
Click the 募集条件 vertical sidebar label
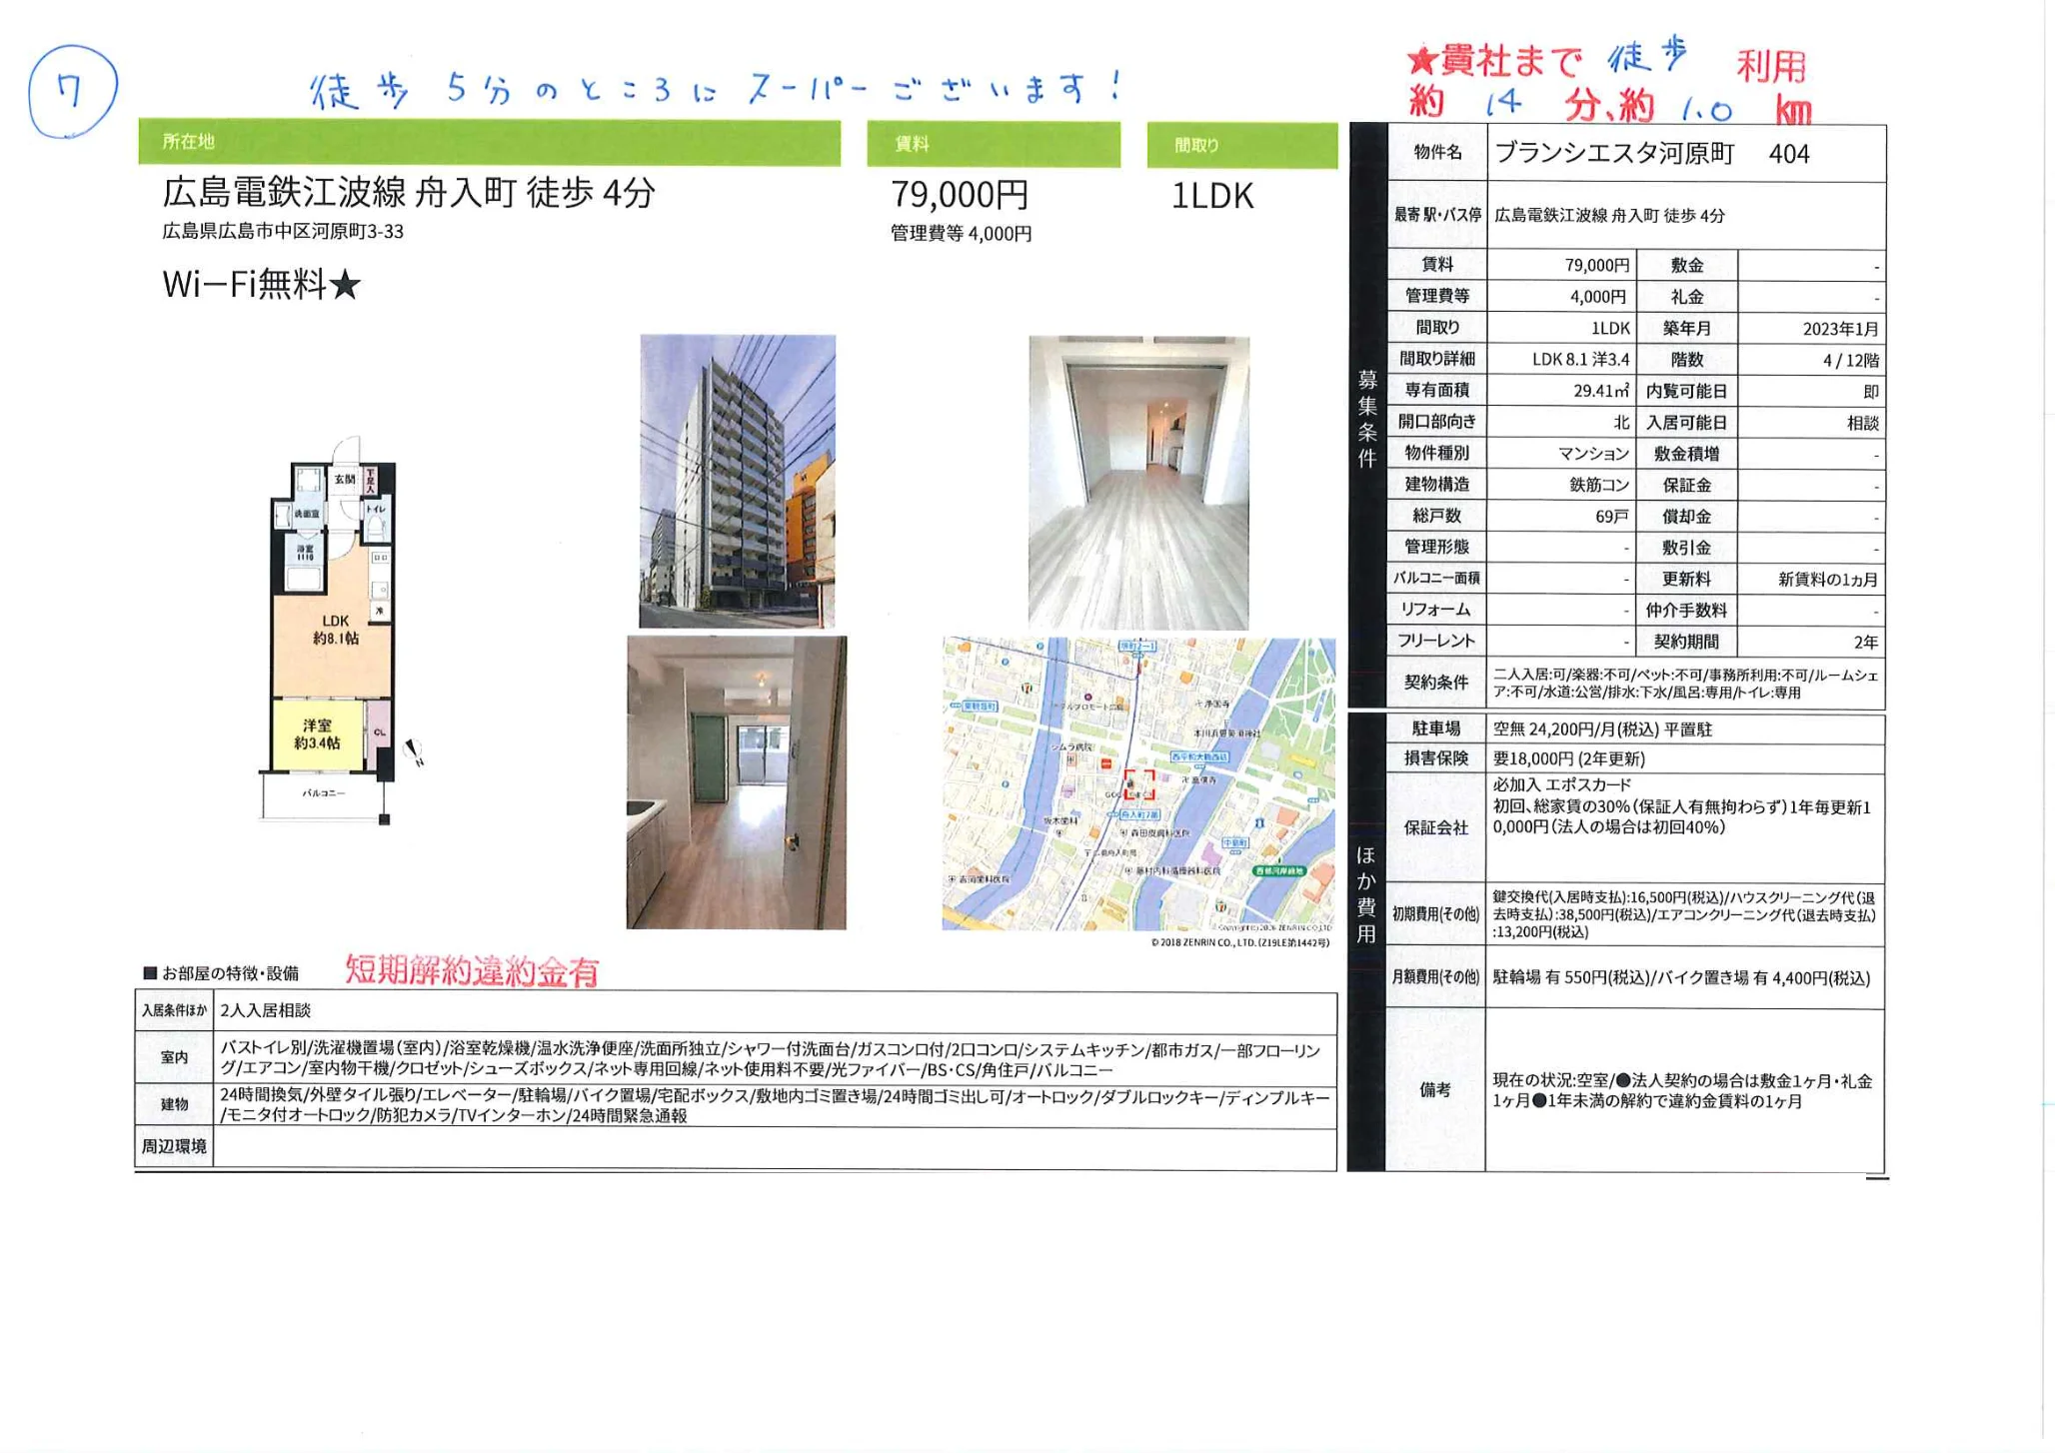click(1367, 418)
